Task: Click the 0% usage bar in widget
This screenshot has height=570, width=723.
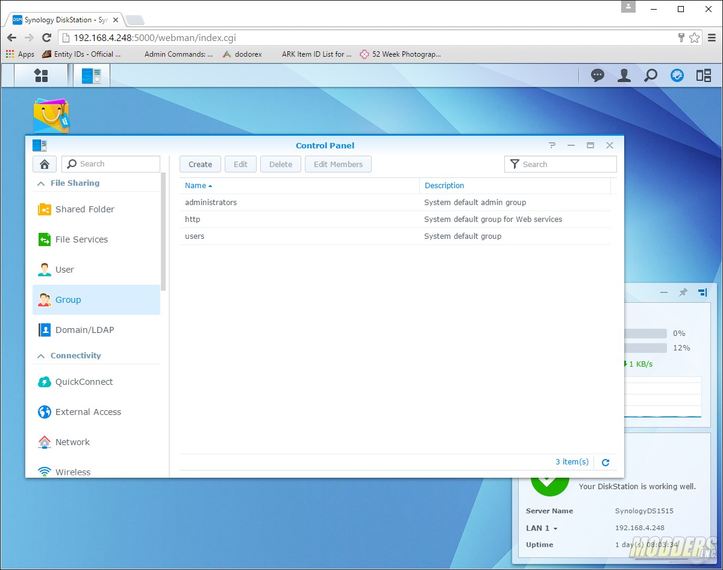Action: click(x=645, y=334)
